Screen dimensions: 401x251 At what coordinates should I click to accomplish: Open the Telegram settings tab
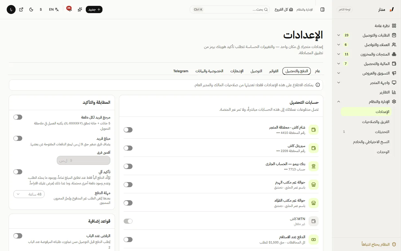click(181, 71)
